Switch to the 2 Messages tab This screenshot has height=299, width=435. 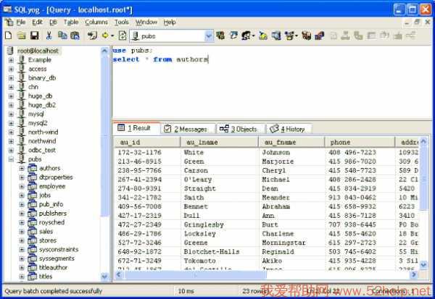point(186,128)
